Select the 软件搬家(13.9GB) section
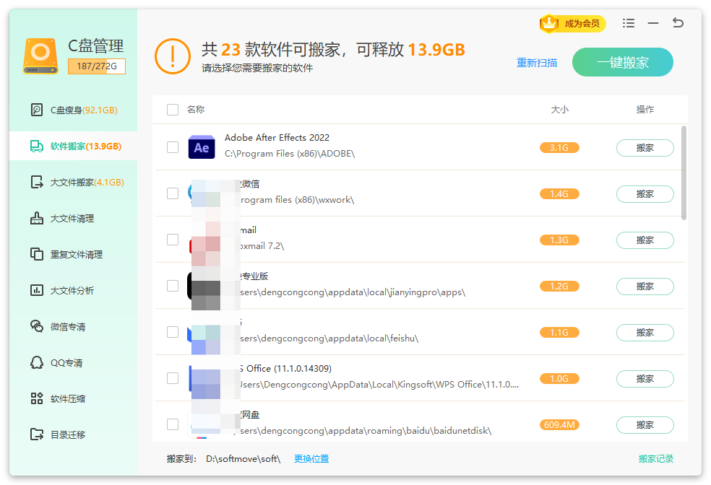This screenshot has width=711, height=485. 73,146
